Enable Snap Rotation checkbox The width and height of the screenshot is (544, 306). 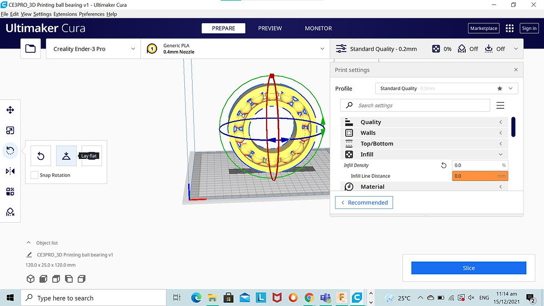[x=34, y=175]
